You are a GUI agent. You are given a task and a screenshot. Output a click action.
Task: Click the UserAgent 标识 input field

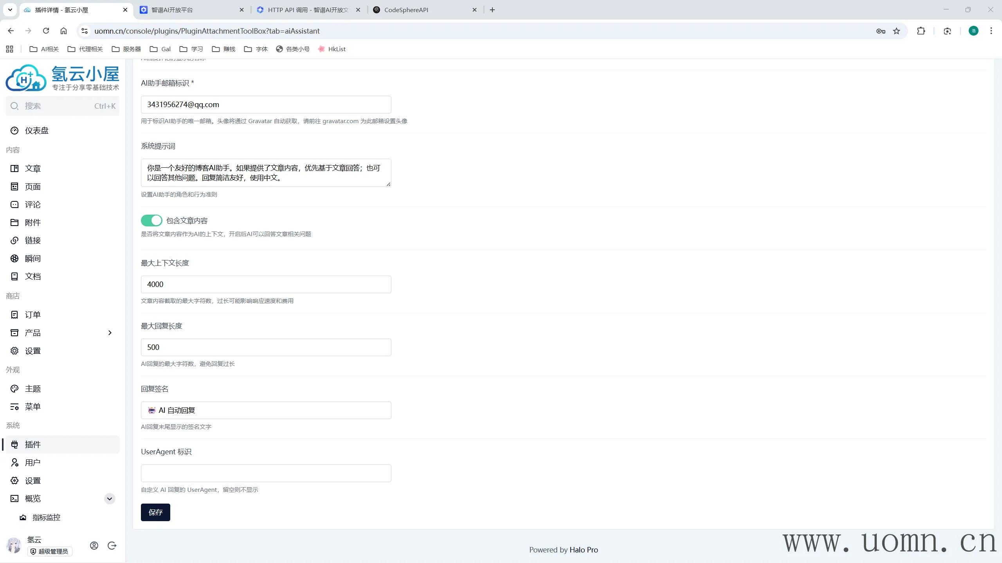(x=266, y=473)
